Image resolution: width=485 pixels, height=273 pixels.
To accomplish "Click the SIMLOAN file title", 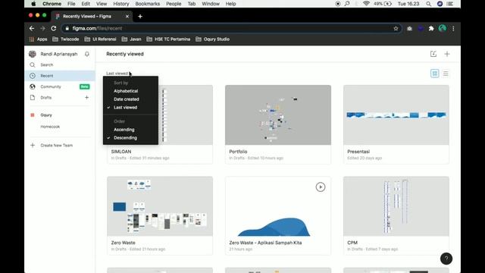I will click(121, 152).
